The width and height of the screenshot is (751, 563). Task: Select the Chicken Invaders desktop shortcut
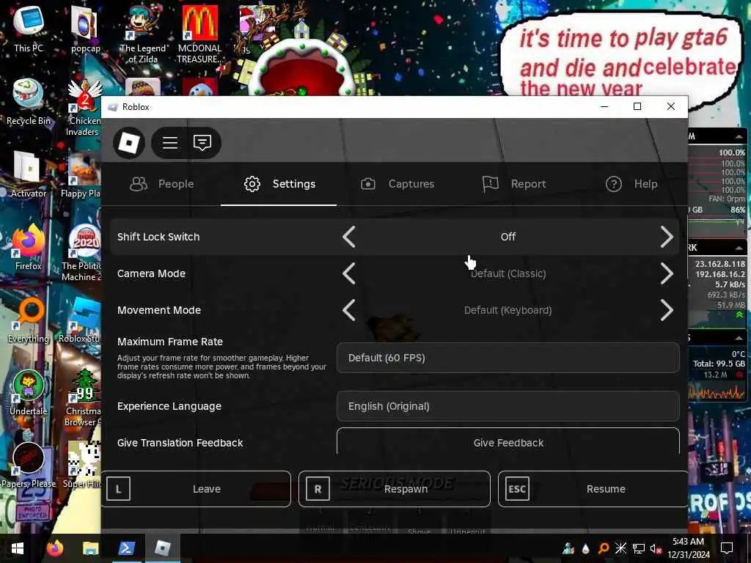coord(84,107)
